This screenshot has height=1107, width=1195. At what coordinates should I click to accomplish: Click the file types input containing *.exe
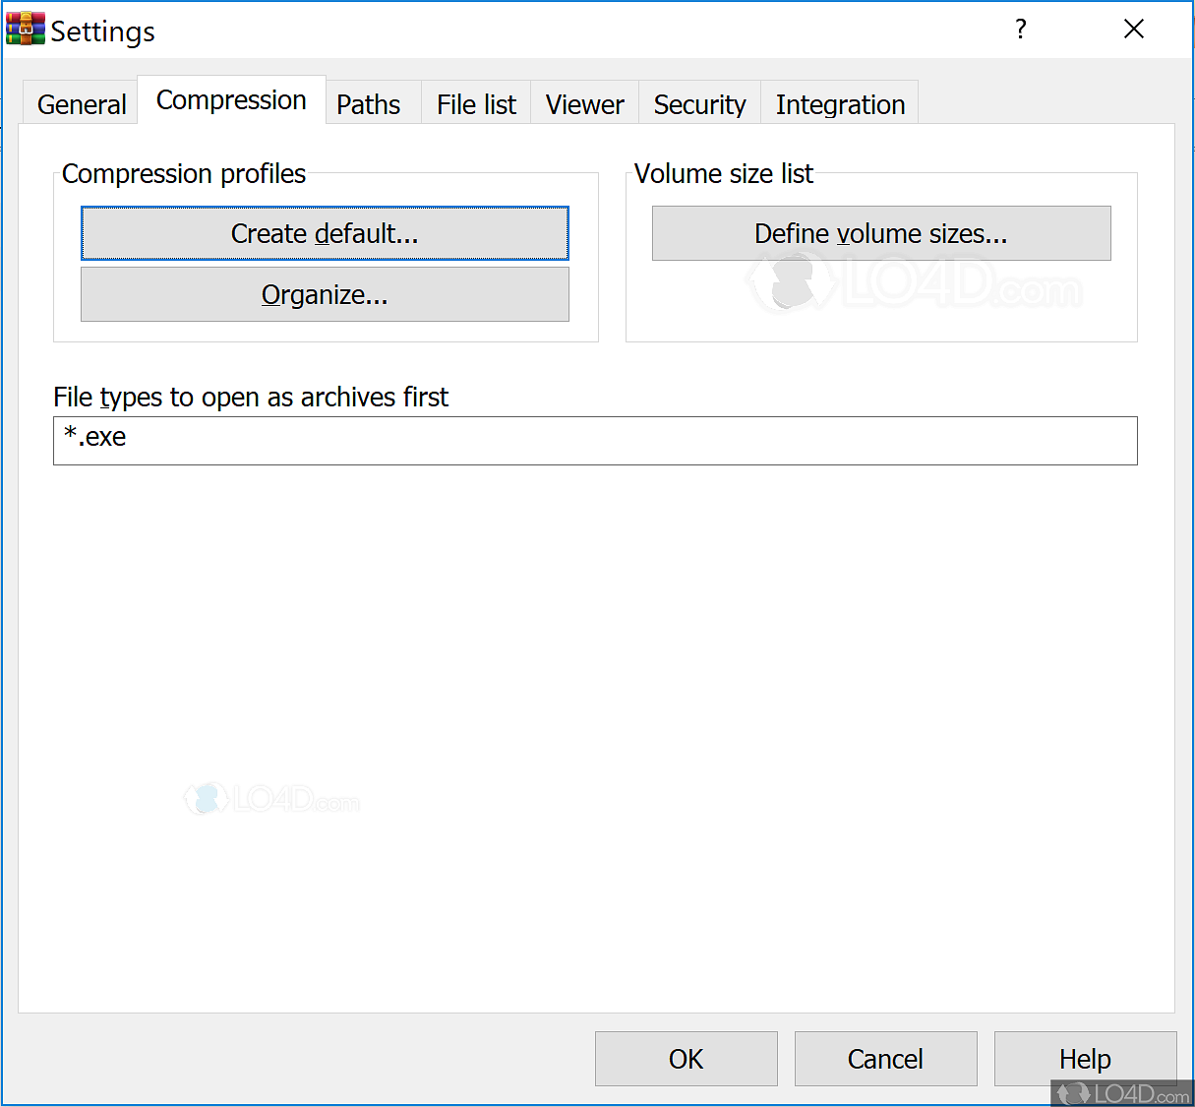(594, 440)
